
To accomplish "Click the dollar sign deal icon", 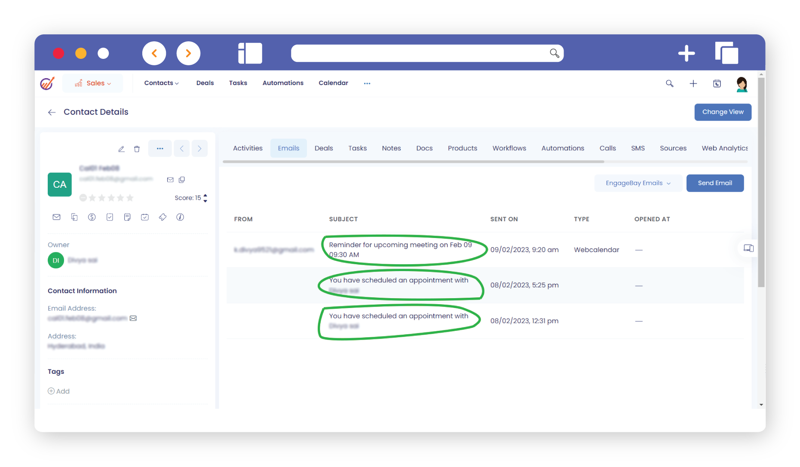I will 92,217.
